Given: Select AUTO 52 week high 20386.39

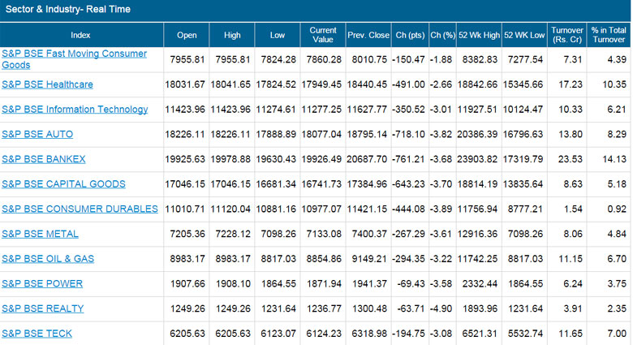Looking at the screenshot, I should 477,134.
